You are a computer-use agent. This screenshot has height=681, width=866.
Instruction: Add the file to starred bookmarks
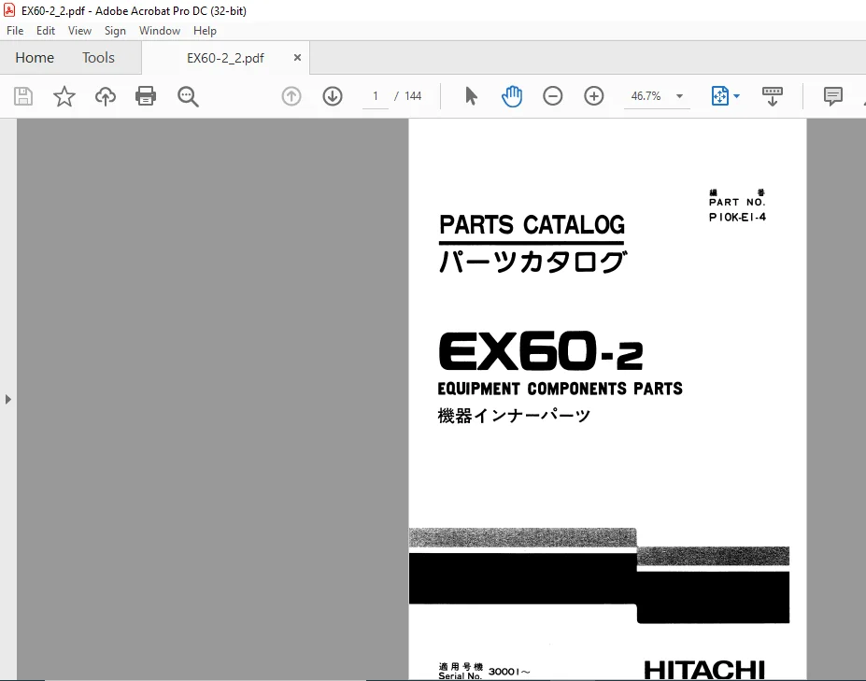(64, 96)
